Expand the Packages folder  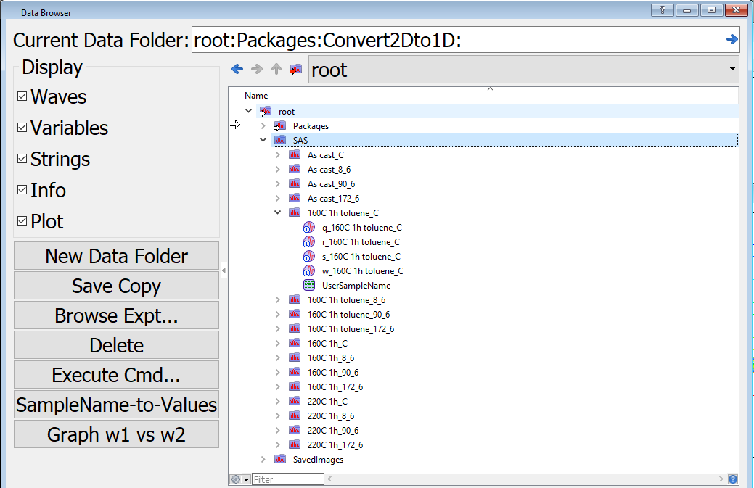263,126
